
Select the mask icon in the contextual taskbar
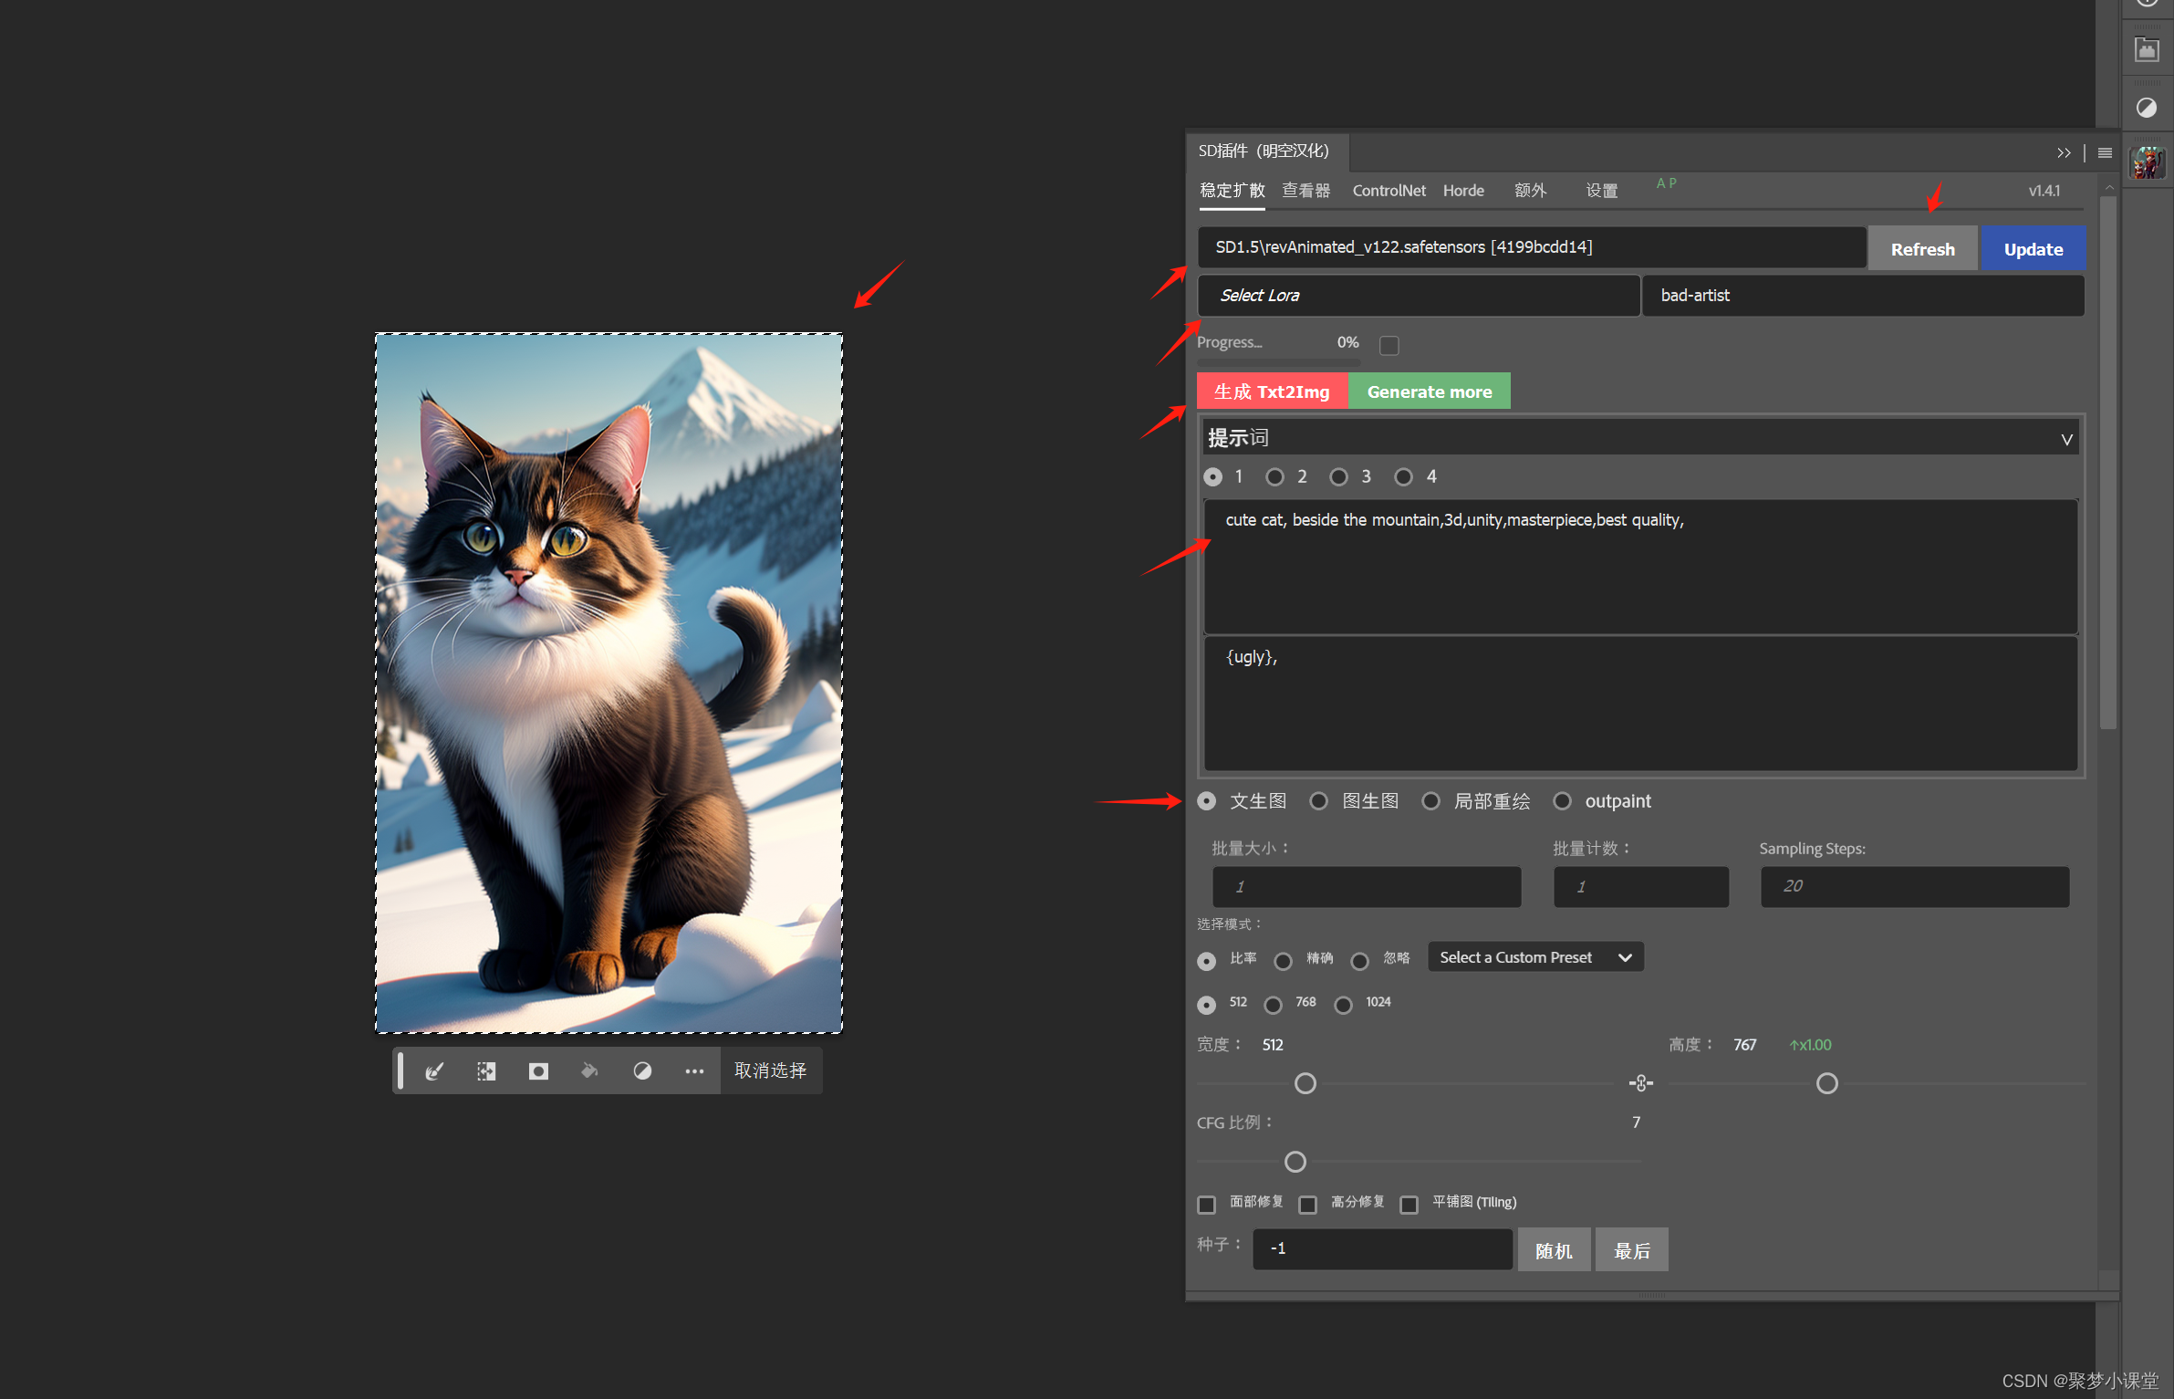coord(538,1070)
